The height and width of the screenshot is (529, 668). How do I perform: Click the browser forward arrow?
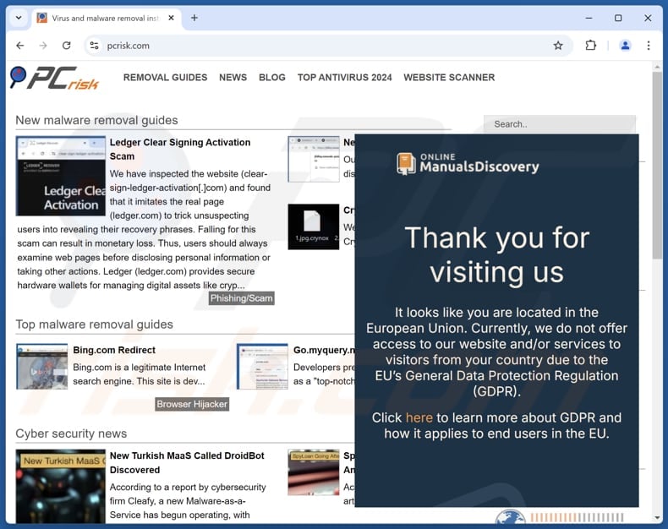pyautogui.click(x=43, y=46)
